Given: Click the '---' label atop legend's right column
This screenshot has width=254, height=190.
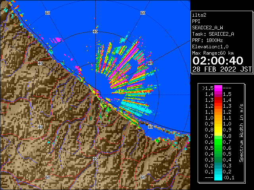Looking at the screenshot, I should pyautogui.click(x=227, y=88).
